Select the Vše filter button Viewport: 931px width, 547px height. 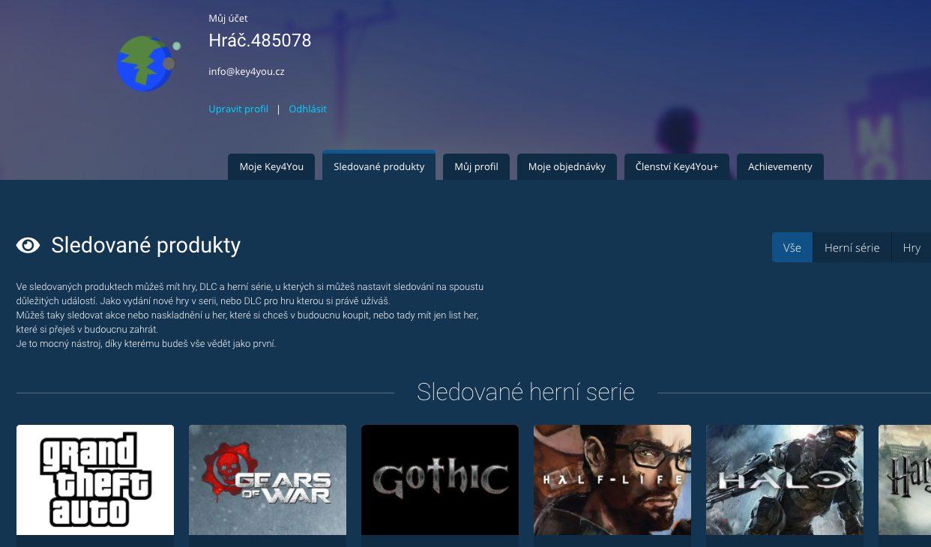[x=792, y=247]
